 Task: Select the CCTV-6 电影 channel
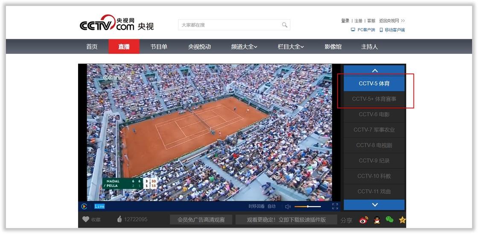click(x=374, y=114)
